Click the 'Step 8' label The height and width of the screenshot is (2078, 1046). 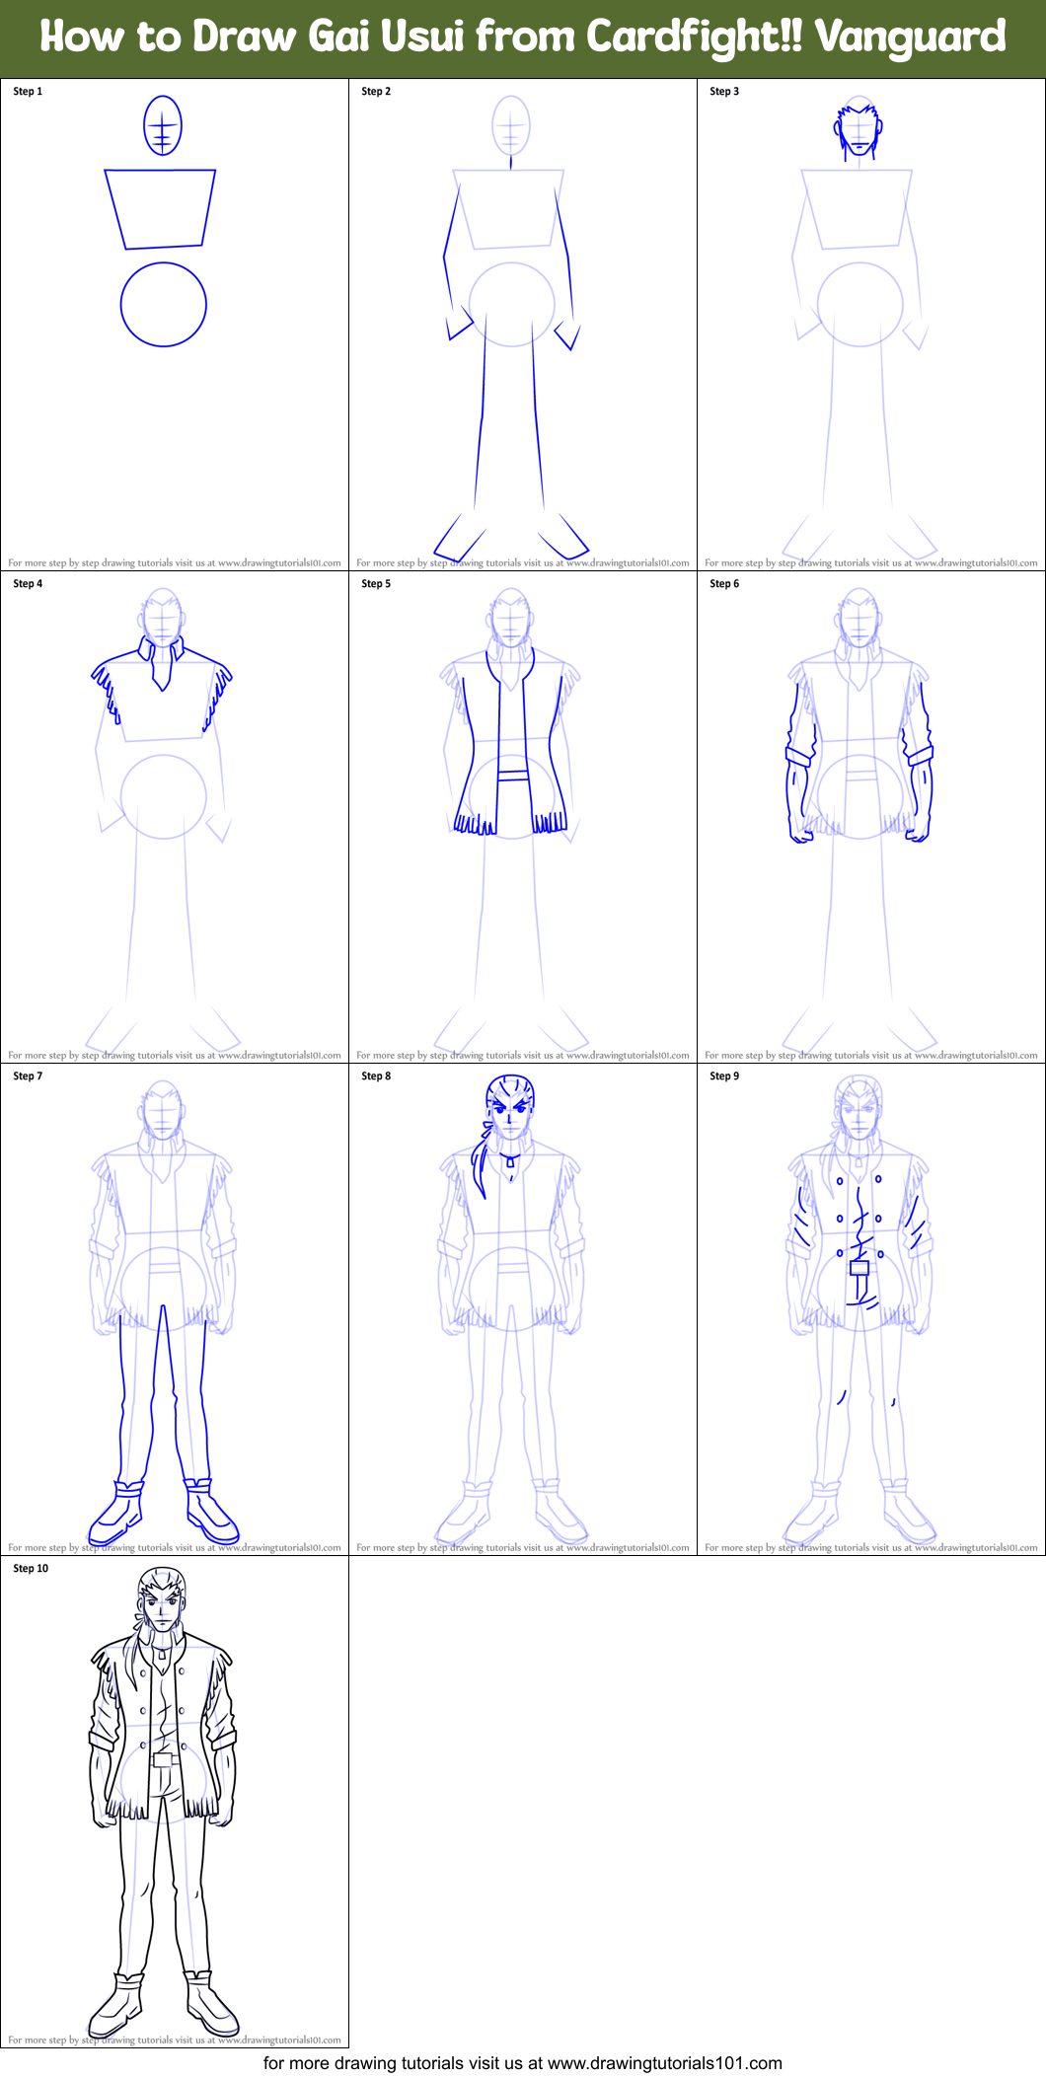pos(376,1076)
